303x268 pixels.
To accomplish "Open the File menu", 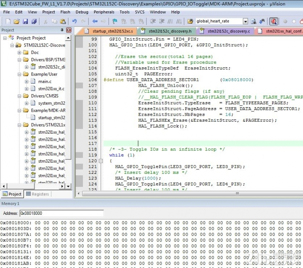I will 6,12.
